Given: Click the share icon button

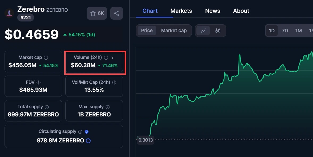Looking at the screenshot, I should pyautogui.click(x=116, y=13).
